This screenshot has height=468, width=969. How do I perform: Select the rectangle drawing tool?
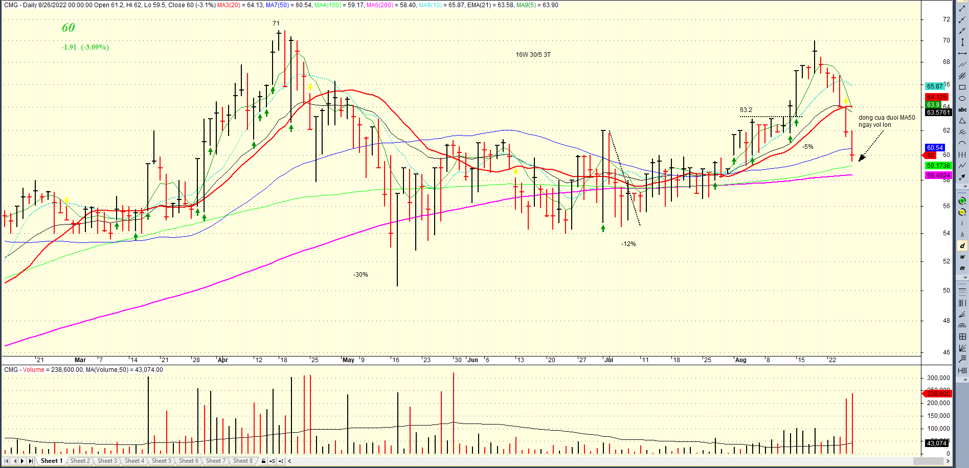coord(962,87)
